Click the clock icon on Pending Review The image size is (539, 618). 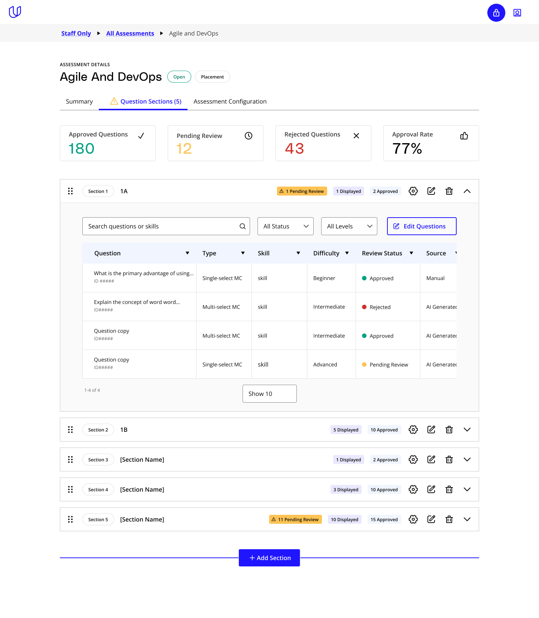coord(249,136)
